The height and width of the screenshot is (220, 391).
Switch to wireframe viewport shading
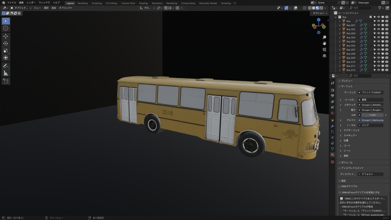pos(310,8)
